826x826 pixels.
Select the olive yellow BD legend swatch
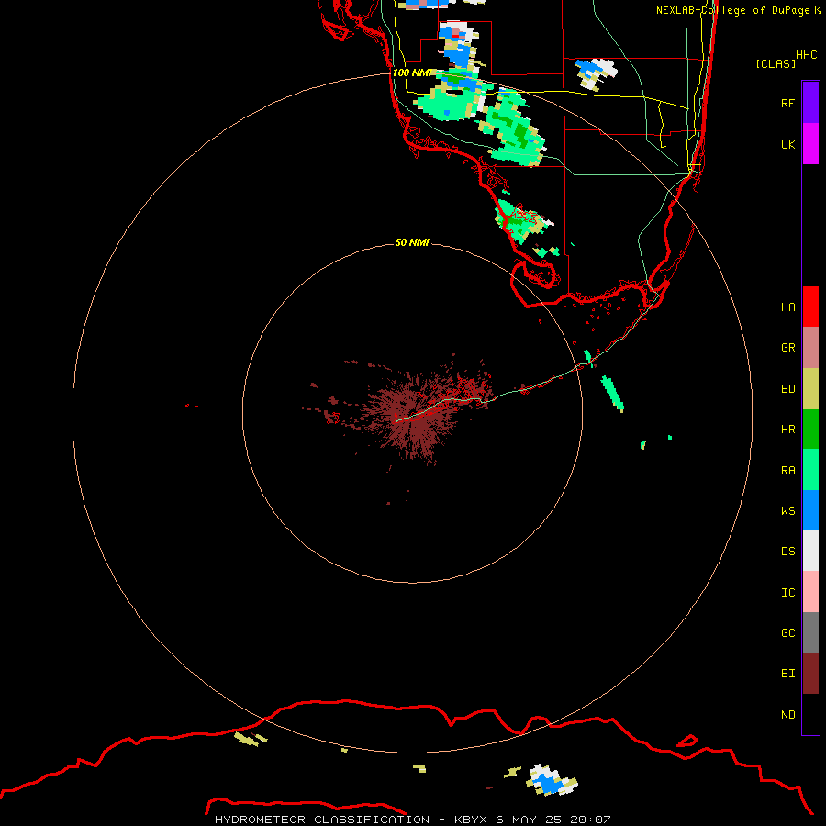point(810,389)
